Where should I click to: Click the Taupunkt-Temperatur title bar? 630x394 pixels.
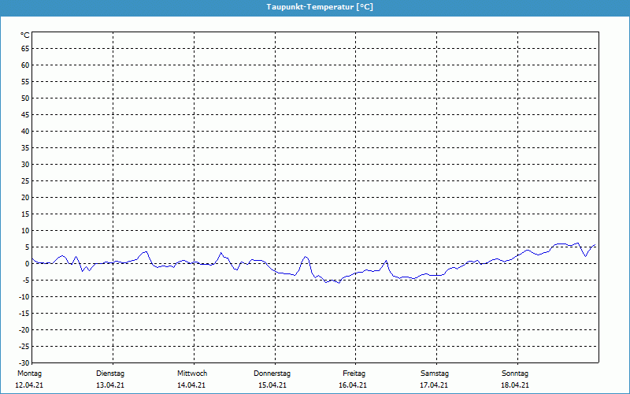click(315, 7)
